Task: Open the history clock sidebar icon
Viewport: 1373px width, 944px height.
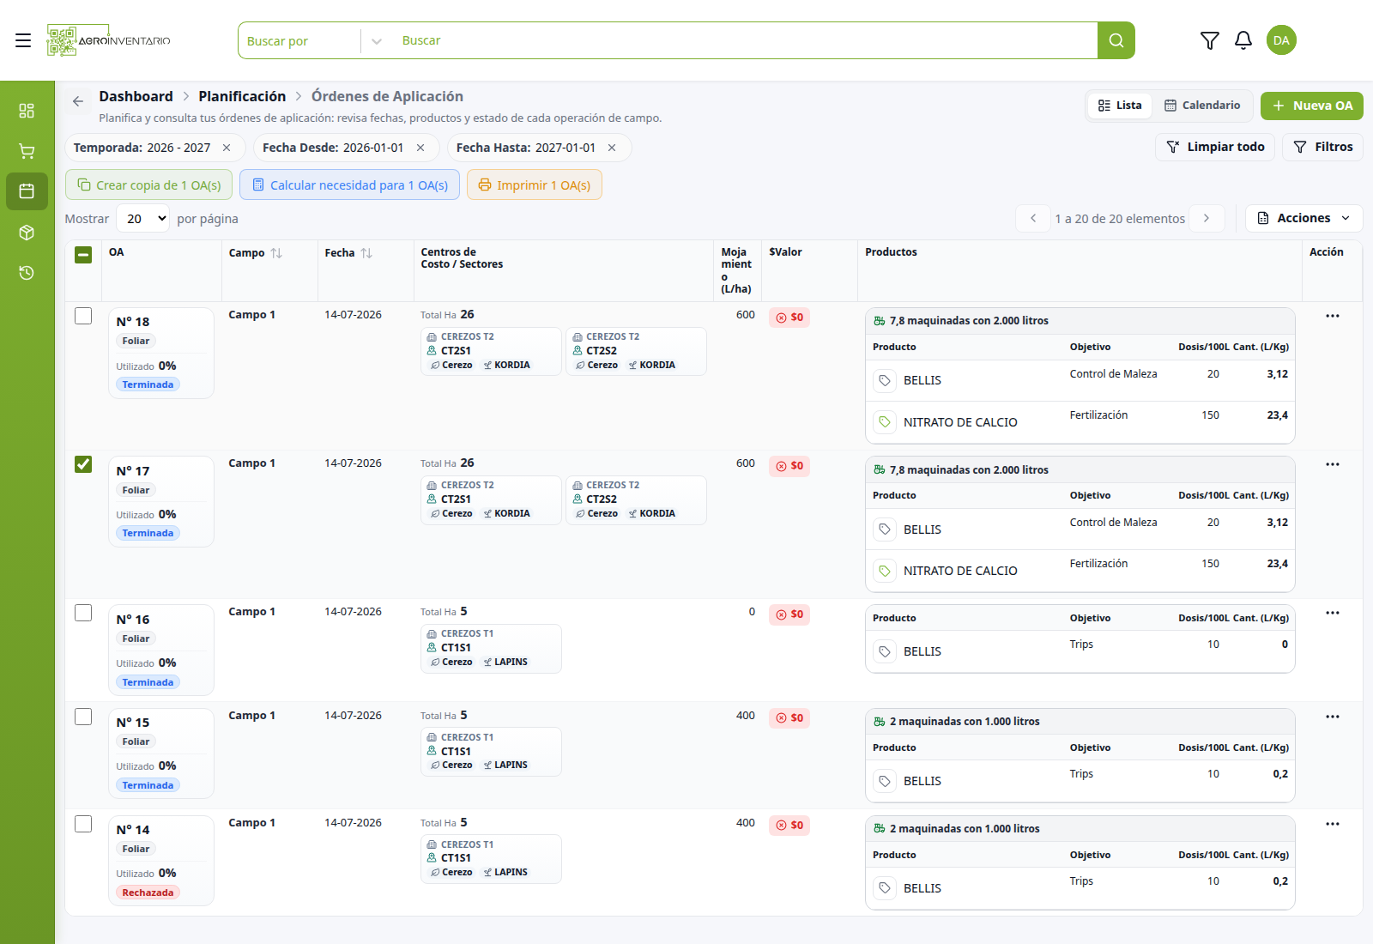Action: [27, 273]
